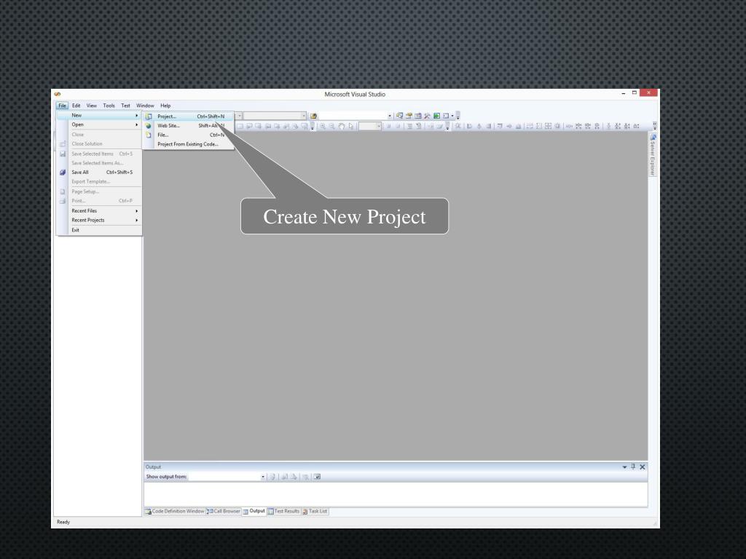Select Project From Existing Code...
Image resolution: width=746 pixels, height=559 pixels.
pyautogui.click(x=189, y=144)
